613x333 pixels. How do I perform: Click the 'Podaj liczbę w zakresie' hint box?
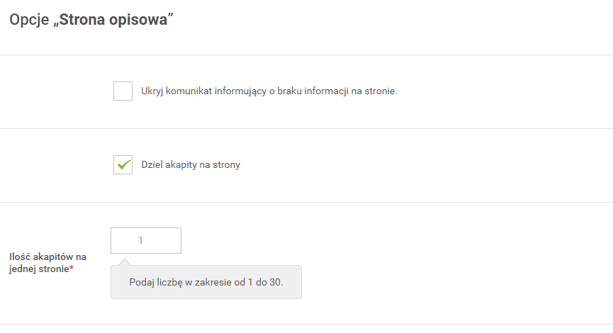coord(206,282)
